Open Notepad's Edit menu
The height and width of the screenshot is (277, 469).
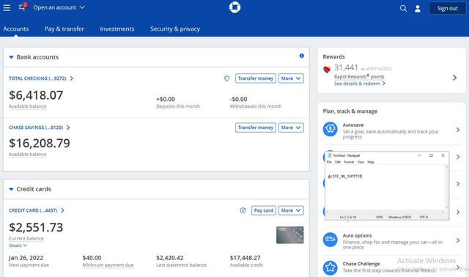click(338, 162)
